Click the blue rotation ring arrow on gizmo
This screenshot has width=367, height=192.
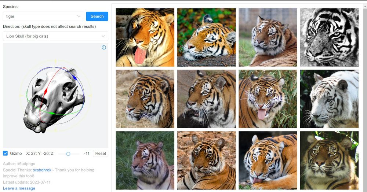[74, 78]
